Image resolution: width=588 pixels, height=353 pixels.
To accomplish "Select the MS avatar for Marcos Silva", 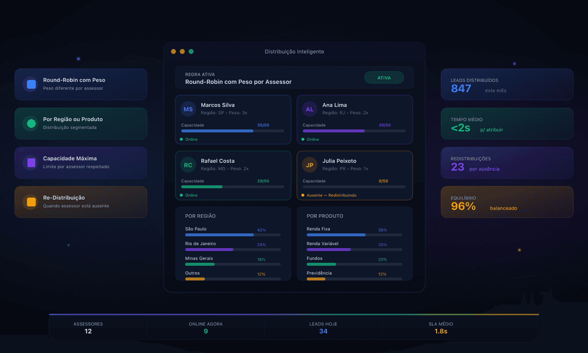I will (188, 109).
